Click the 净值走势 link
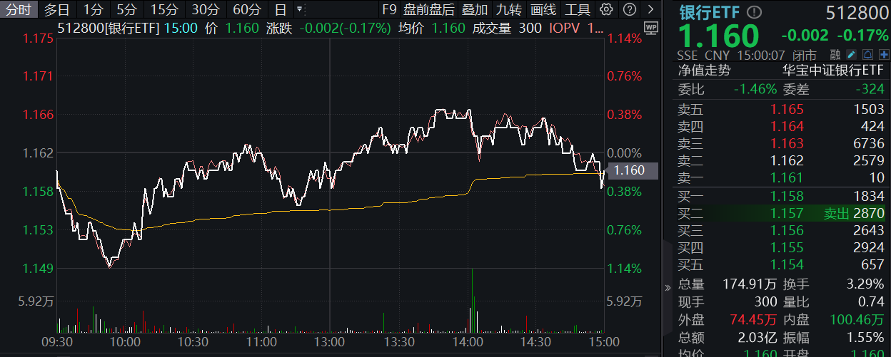Image resolution: width=891 pixels, height=357 pixels. tap(704, 70)
